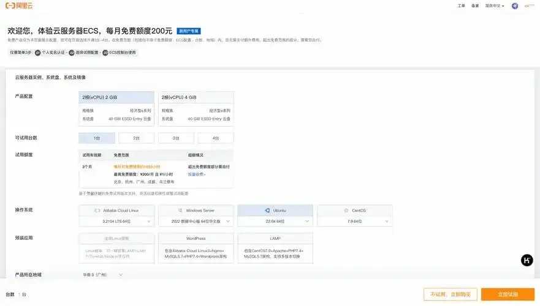The height and width of the screenshot is (306, 540).
Task: Click the Windows Server logo icon
Action: coord(180,211)
